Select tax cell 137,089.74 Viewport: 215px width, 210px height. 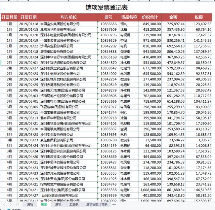[x=199, y=51]
